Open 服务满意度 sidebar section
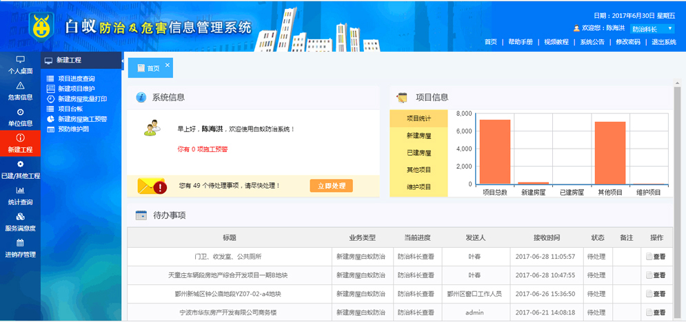 tap(20, 222)
